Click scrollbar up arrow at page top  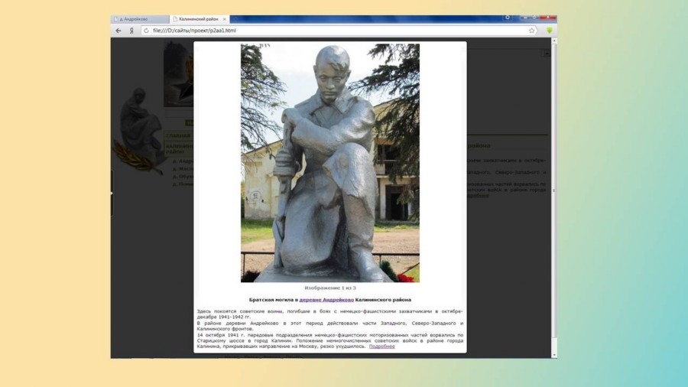click(554, 41)
